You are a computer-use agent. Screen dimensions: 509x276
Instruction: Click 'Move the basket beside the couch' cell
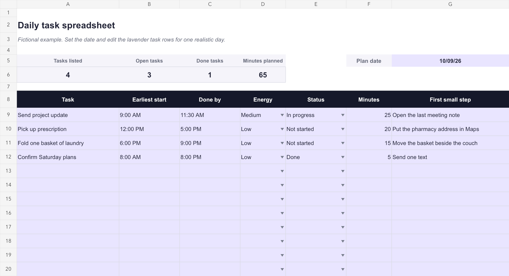point(450,143)
